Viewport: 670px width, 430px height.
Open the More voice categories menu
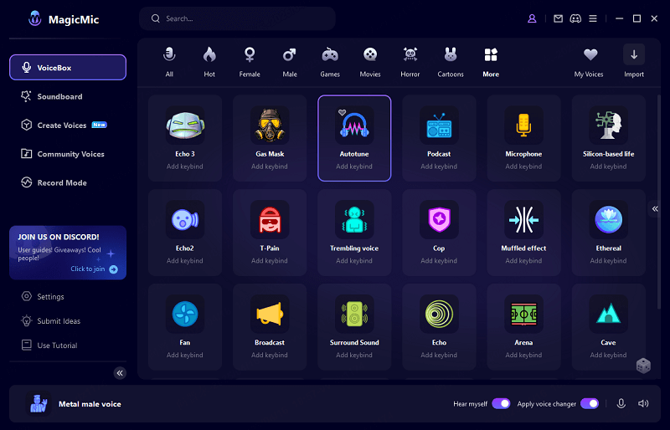[491, 61]
